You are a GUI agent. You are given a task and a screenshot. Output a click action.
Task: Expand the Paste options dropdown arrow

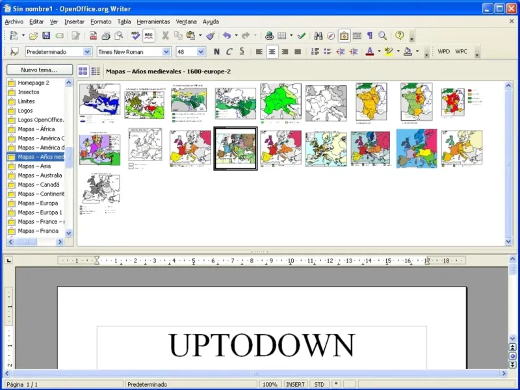[200, 36]
